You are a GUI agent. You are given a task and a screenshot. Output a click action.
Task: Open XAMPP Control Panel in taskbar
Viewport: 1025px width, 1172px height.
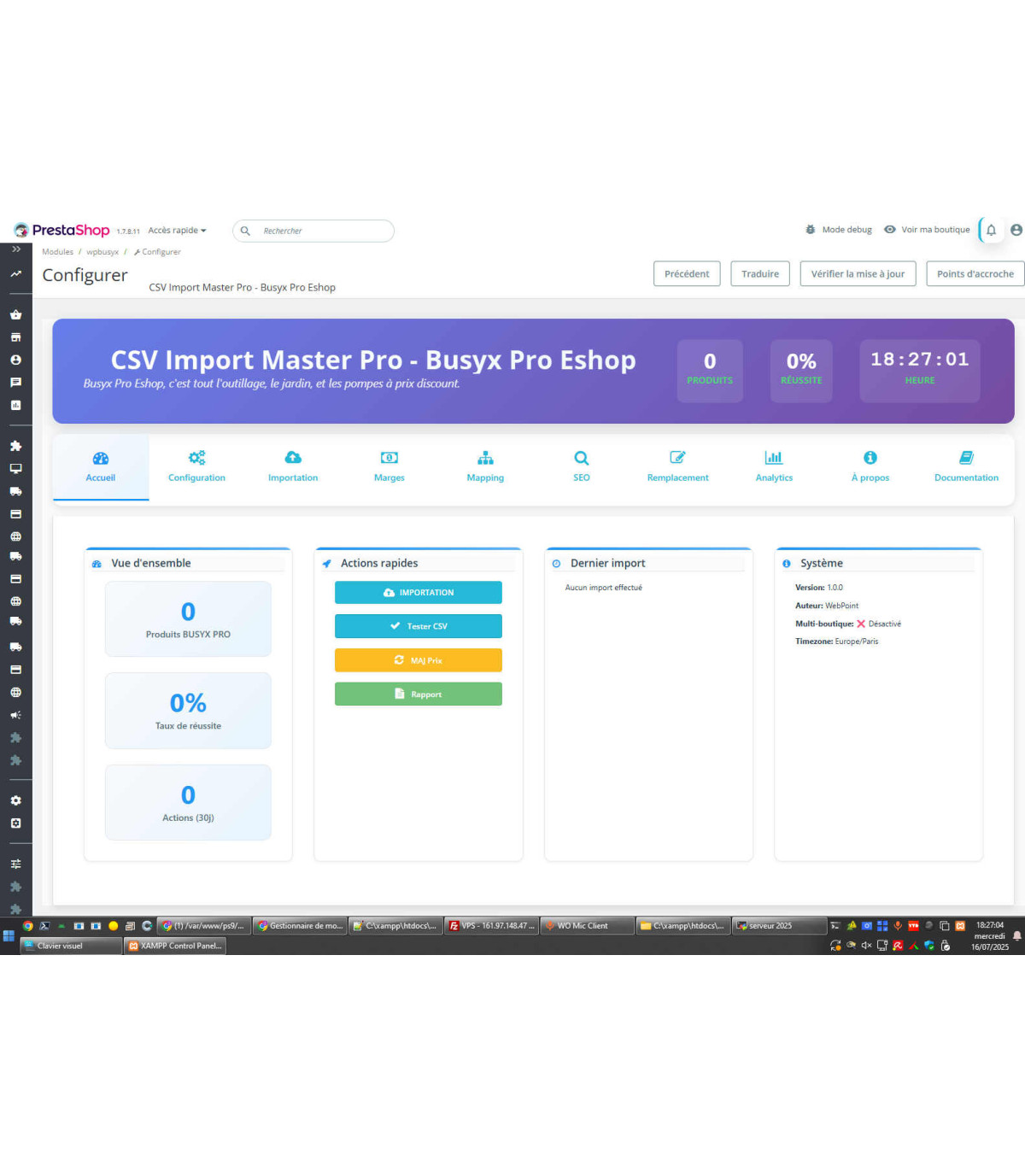(175, 946)
